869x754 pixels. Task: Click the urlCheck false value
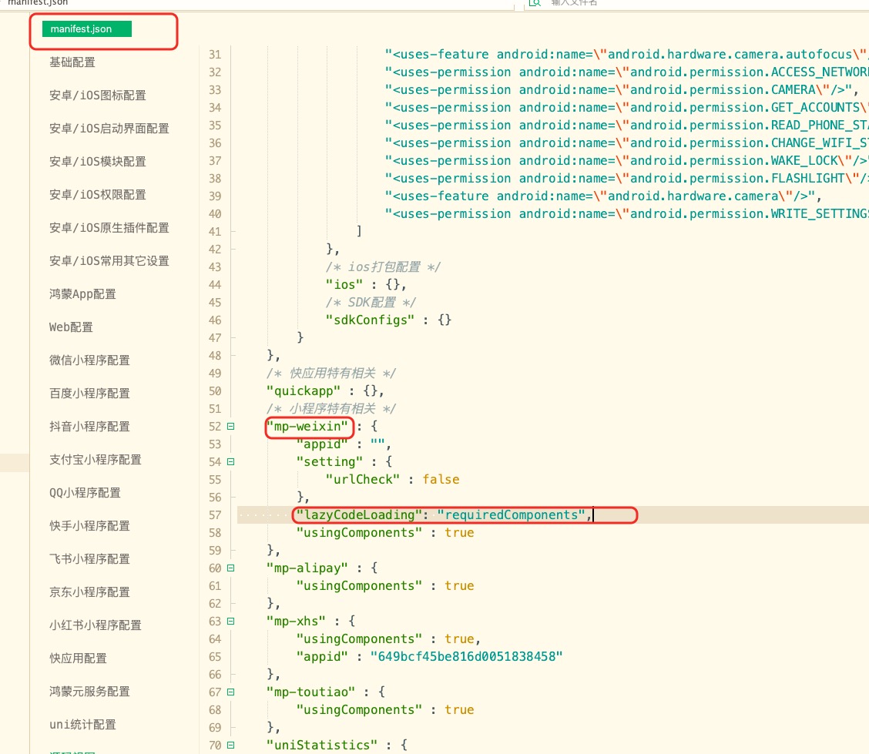(441, 480)
